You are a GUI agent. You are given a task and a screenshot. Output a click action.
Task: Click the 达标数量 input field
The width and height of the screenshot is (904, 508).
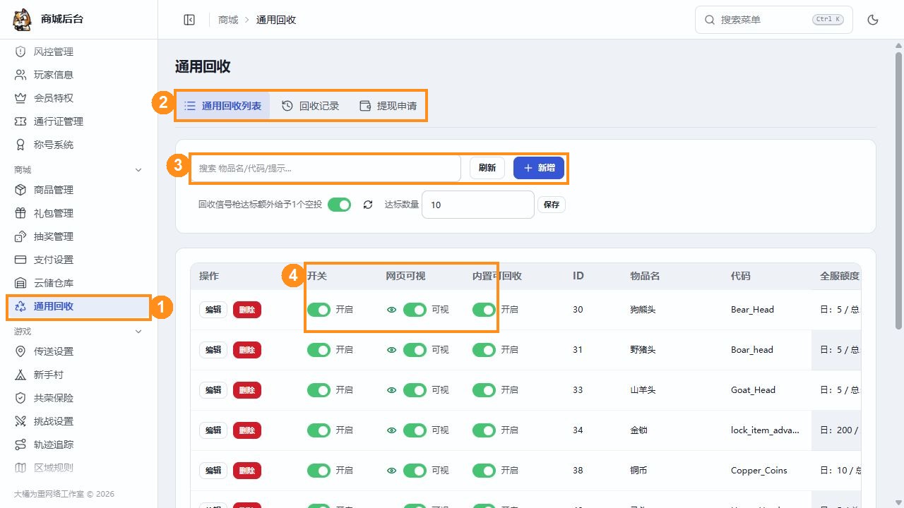[478, 205]
